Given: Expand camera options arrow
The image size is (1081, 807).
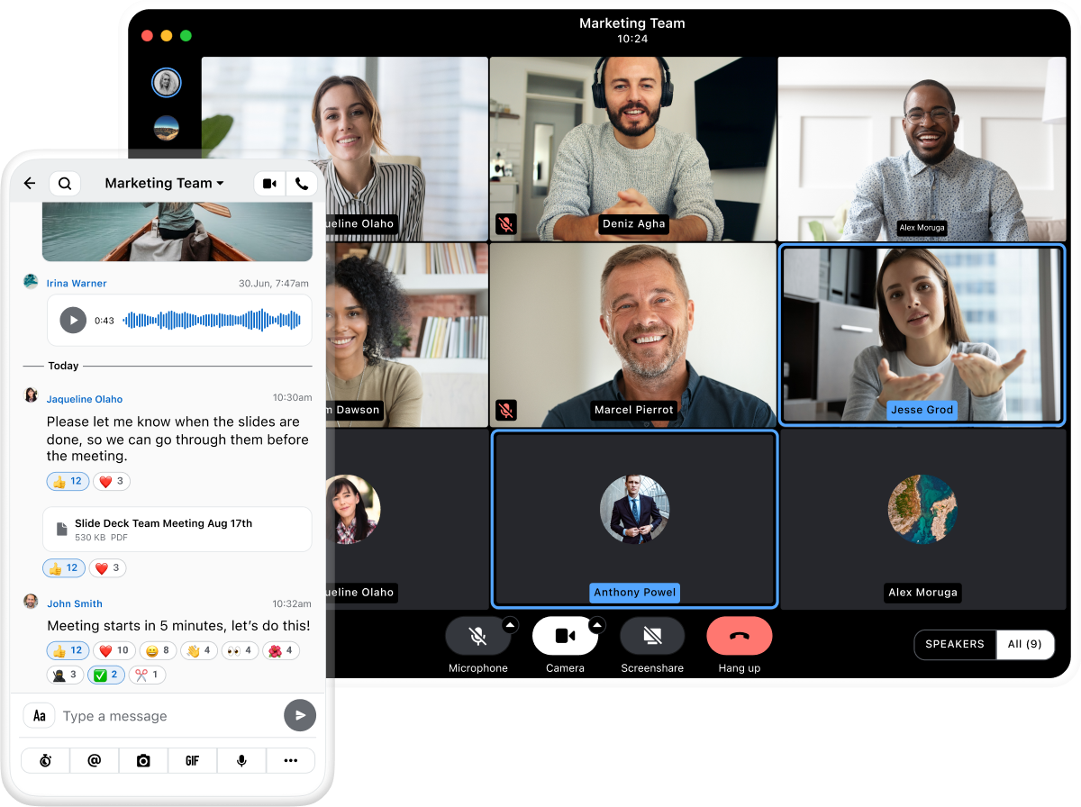Looking at the screenshot, I should point(596,624).
